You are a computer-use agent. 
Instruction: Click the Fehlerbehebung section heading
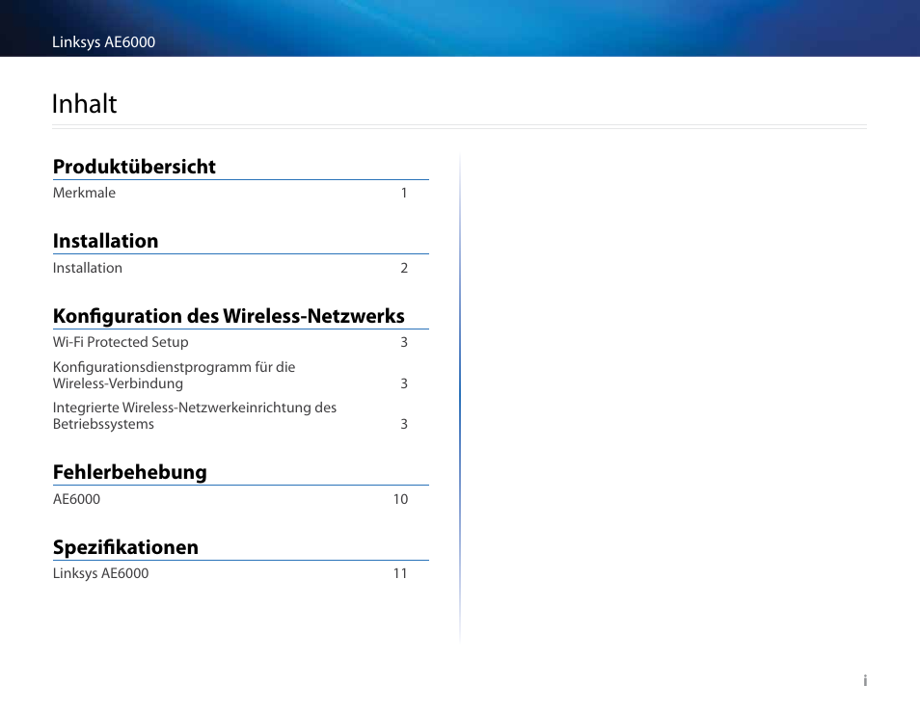[x=129, y=472]
